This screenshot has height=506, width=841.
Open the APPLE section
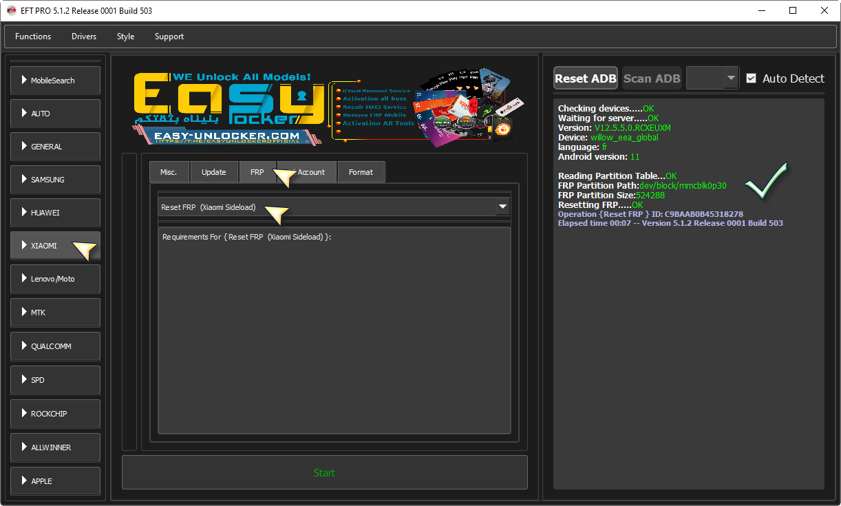point(56,481)
